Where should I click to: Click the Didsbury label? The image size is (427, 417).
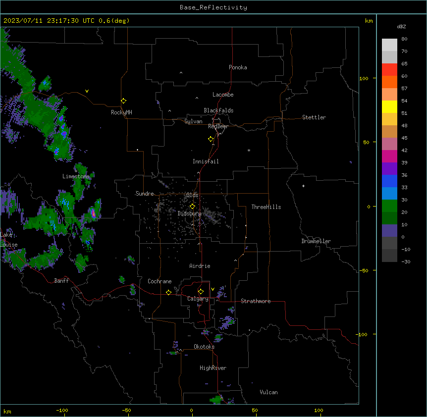click(190, 213)
